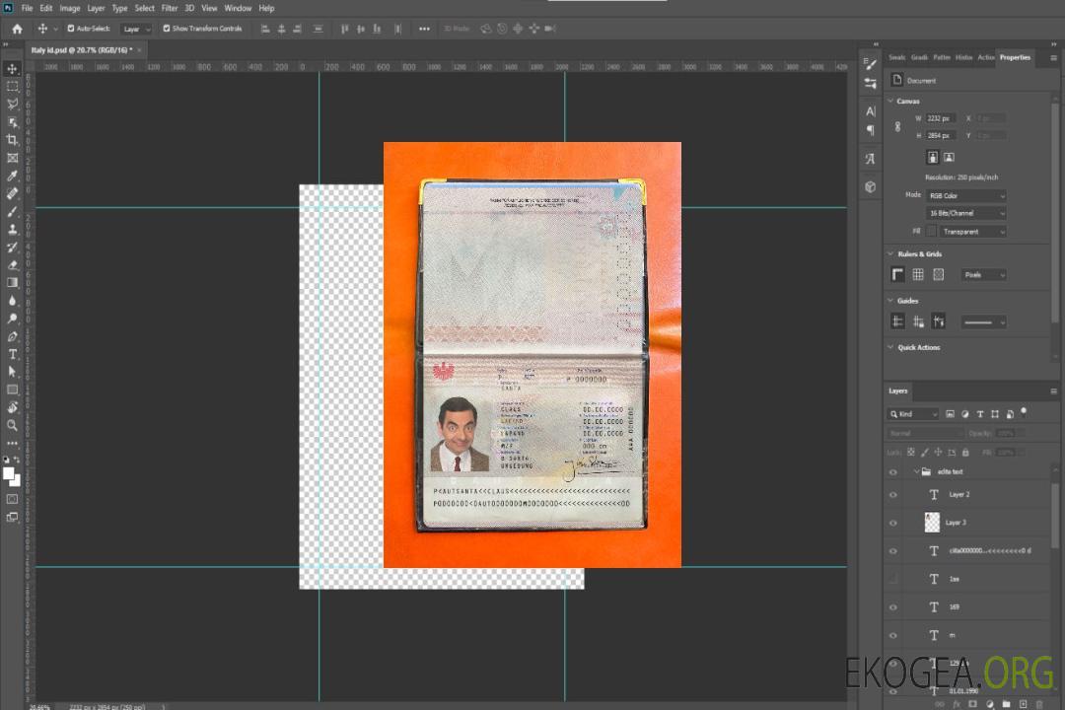The image size is (1065, 710).
Task: Select the Brush tool
Action: coord(12,211)
